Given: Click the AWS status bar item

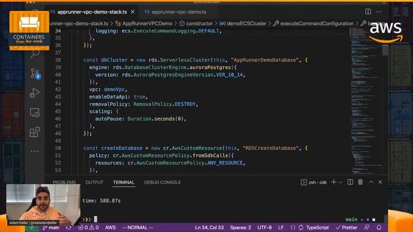Looking at the screenshot, I should (110, 227).
